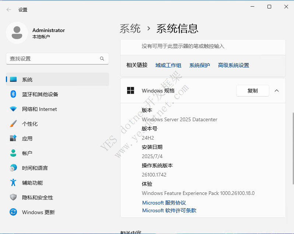Click the Administrator user avatar
The width and height of the screenshot is (294, 234).
17,33
